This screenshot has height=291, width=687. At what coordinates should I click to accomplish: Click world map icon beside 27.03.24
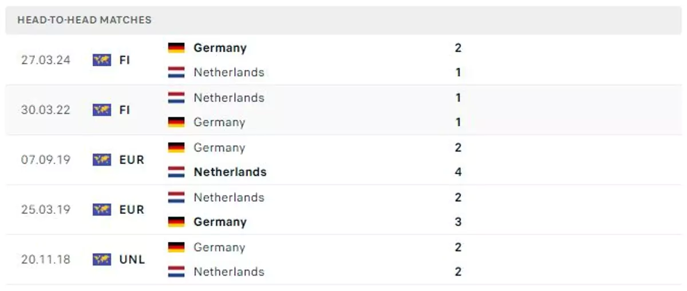102,60
